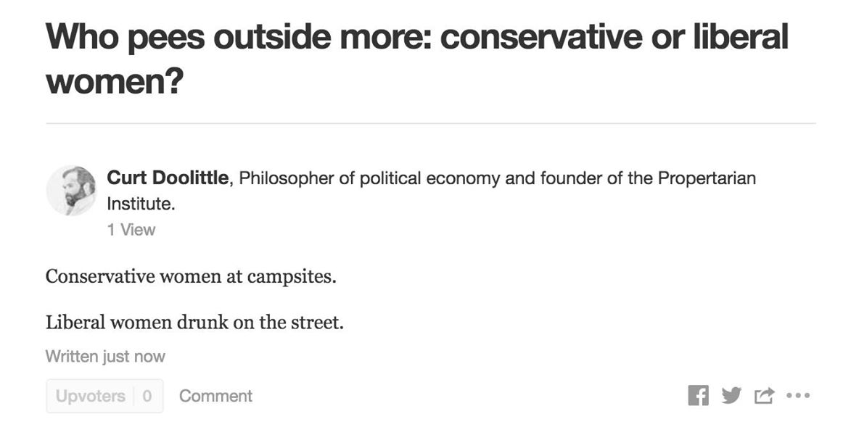Share the answer on Twitter
Viewport: 843px width, 435px height.
[x=731, y=396]
